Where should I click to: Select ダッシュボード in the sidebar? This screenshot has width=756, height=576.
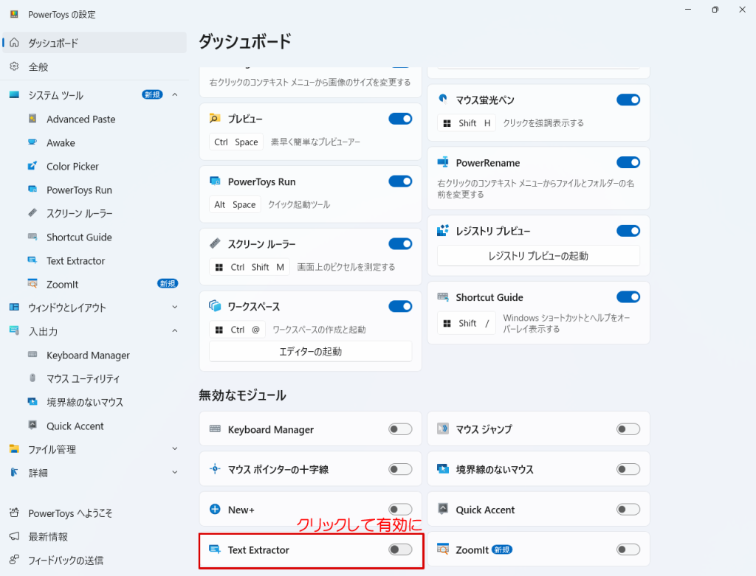click(53, 43)
